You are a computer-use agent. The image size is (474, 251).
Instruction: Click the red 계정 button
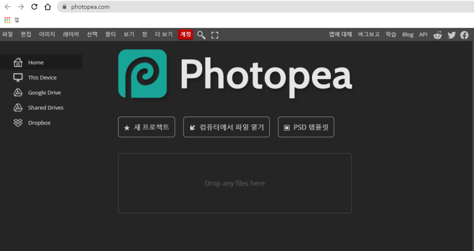(x=186, y=34)
